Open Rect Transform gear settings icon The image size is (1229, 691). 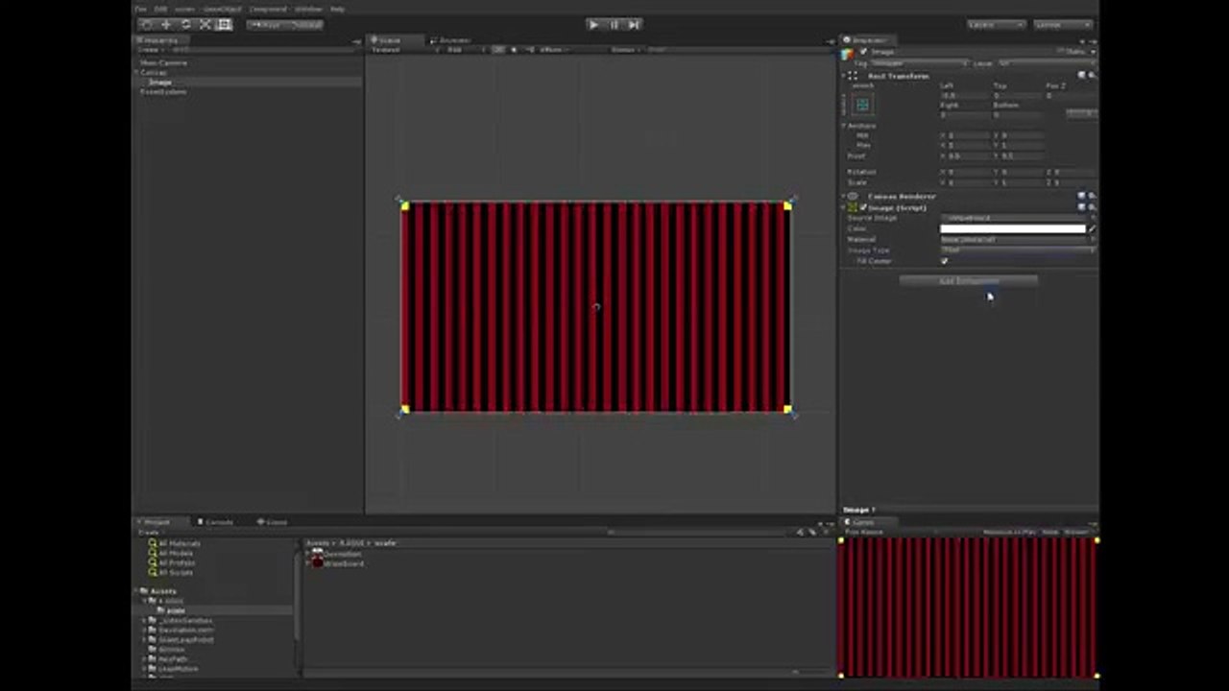(1092, 75)
